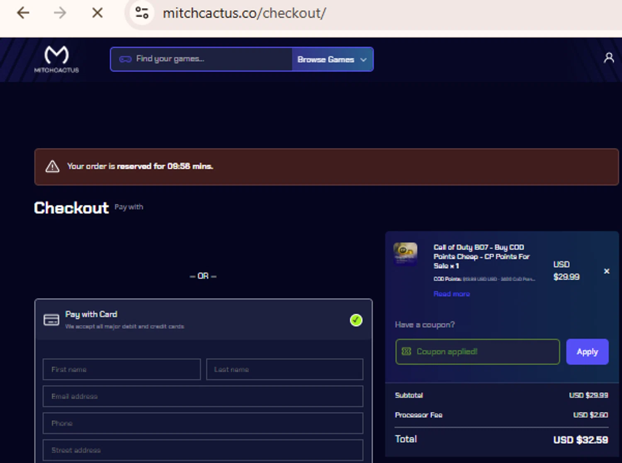This screenshot has height=463, width=622.
Task: Open site information icon in address bar
Action: 142,13
